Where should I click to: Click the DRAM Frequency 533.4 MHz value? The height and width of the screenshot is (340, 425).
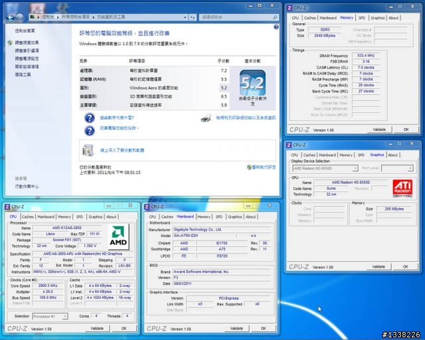tap(366, 56)
